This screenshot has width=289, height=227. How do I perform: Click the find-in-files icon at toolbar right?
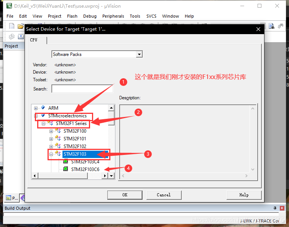[x=271, y=26]
